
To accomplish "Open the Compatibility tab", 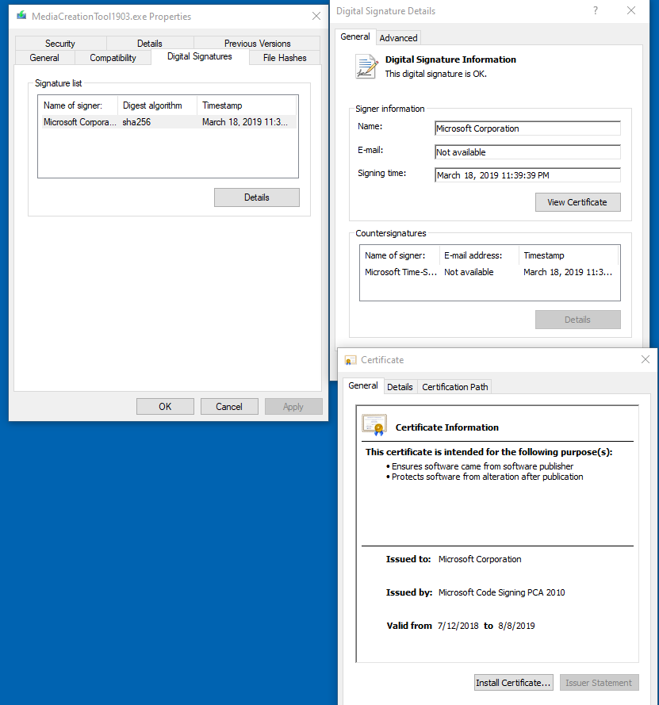I will click(113, 58).
